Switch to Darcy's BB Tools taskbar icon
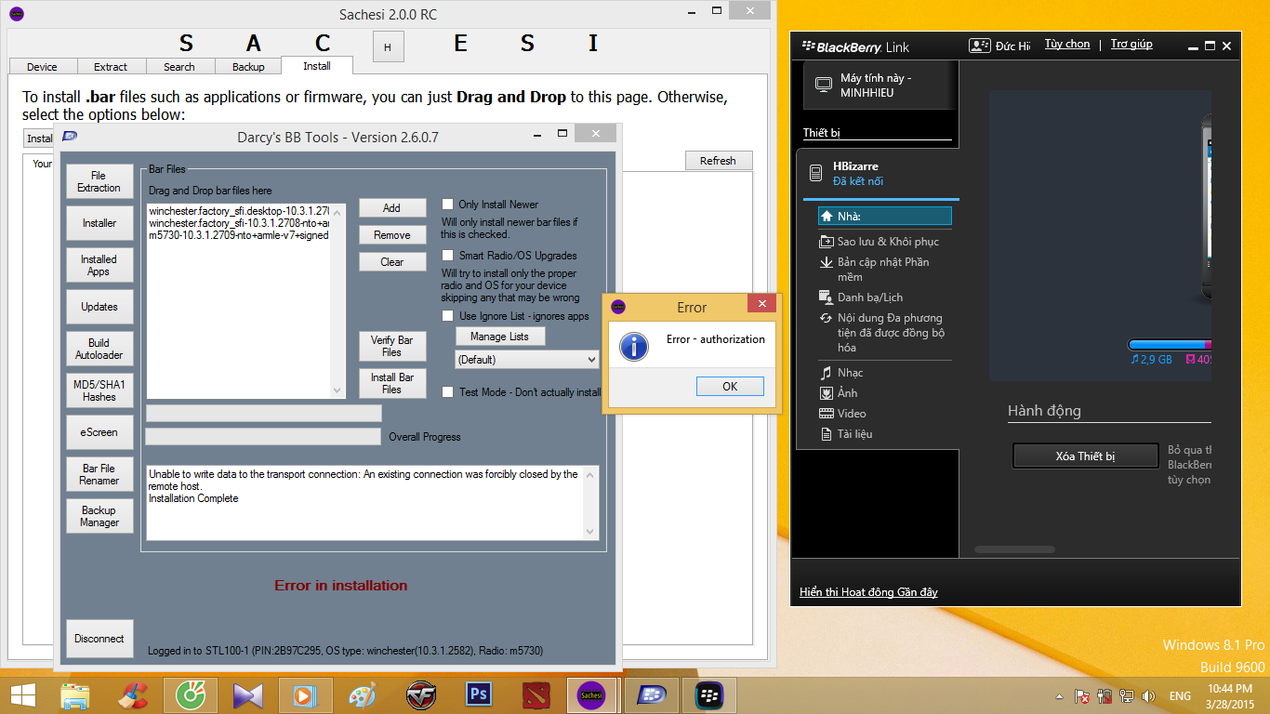Image resolution: width=1270 pixels, height=714 pixels. pos(651,694)
